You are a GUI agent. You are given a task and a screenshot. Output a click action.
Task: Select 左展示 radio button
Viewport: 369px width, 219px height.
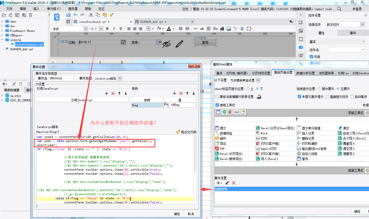tap(338, 89)
